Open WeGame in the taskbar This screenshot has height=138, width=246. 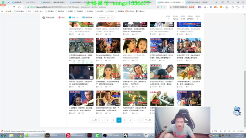tap(54, 135)
